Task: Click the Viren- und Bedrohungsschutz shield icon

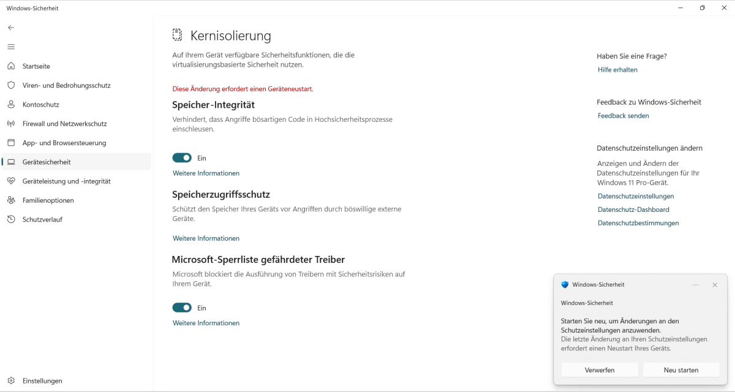Action: (x=11, y=85)
